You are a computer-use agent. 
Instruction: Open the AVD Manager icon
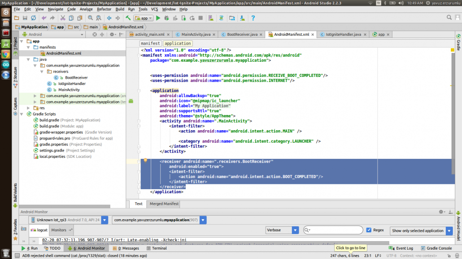[211, 18]
